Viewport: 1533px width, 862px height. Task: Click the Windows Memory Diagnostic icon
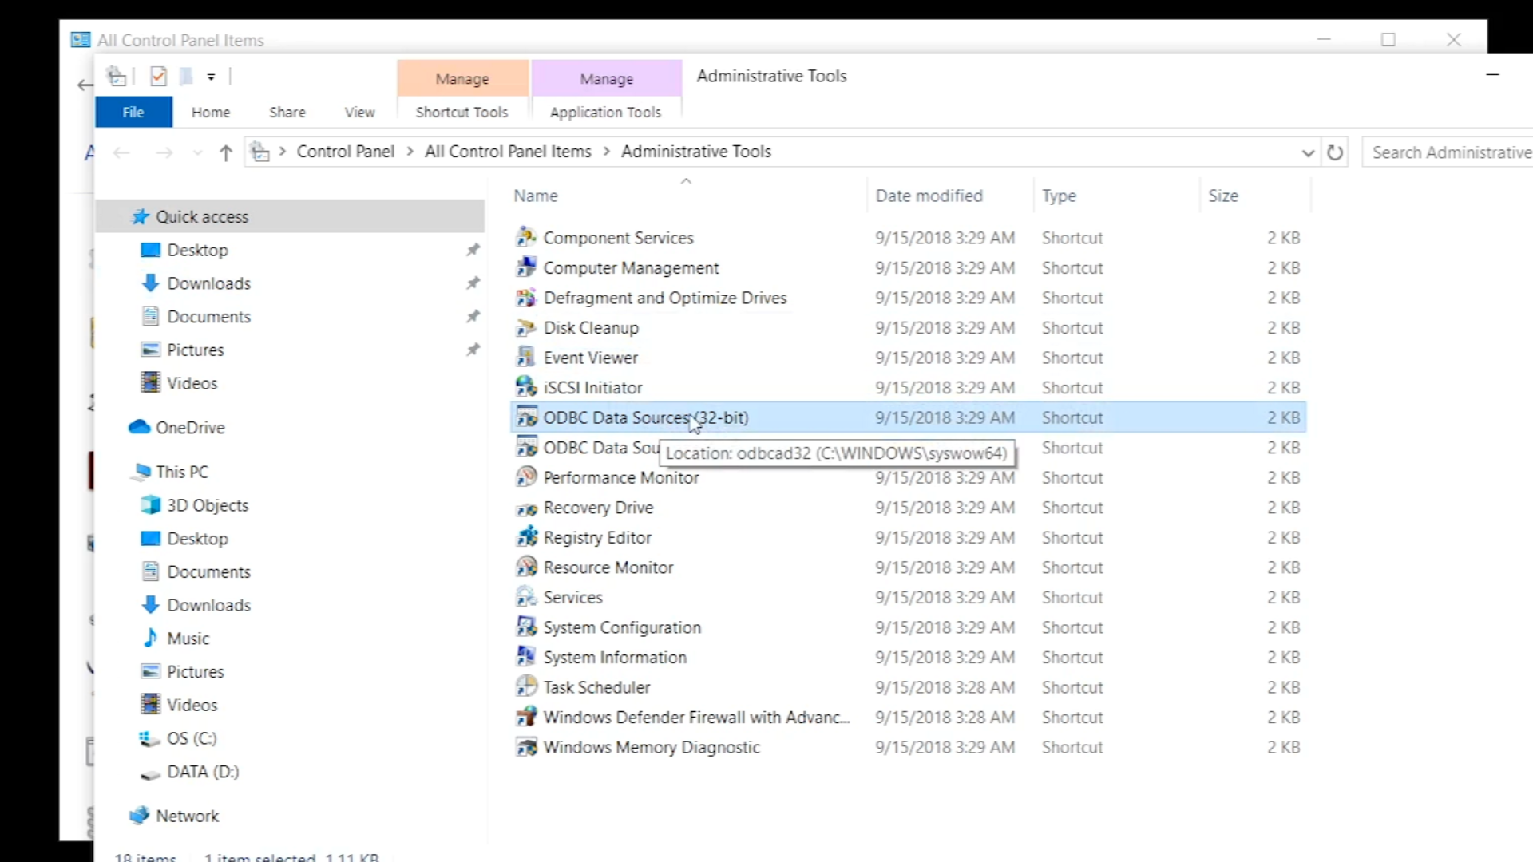[x=525, y=747]
